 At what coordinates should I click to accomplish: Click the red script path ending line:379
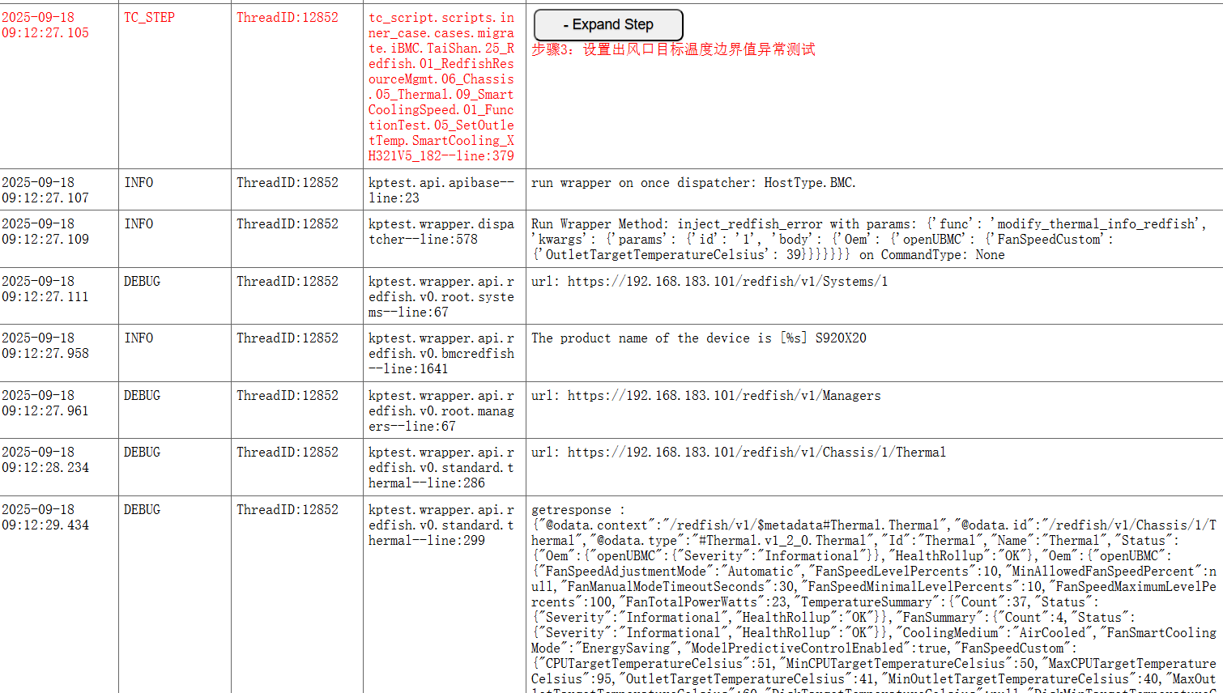pyautogui.click(x=441, y=87)
